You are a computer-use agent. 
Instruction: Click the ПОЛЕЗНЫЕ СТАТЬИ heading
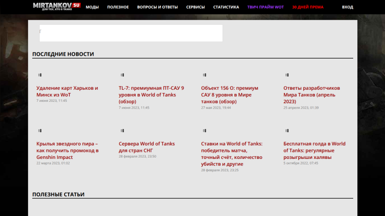click(x=58, y=194)
